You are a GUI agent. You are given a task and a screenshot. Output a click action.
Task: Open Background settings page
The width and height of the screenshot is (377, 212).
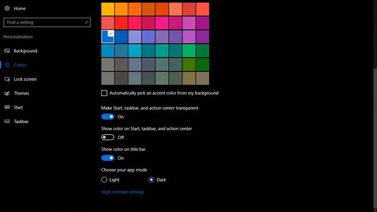tap(25, 51)
